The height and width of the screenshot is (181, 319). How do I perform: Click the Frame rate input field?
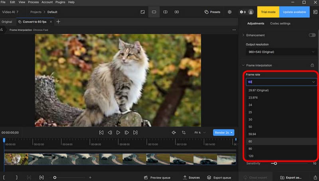pyautogui.click(x=281, y=82)
